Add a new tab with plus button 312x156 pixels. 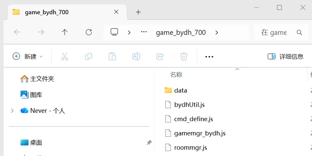coord(138,12)
